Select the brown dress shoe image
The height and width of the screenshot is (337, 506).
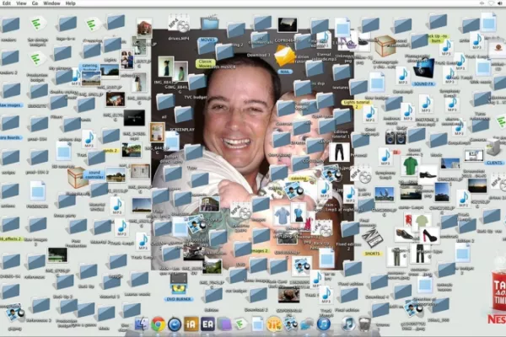(x=404, y=235)
